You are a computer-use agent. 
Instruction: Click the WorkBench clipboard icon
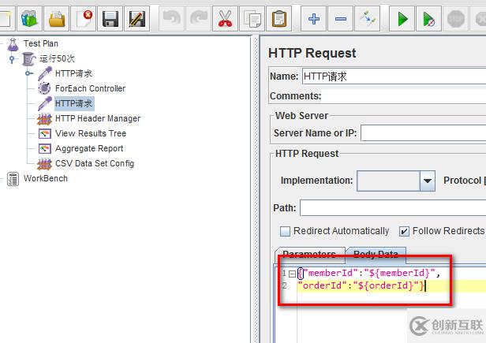(x=13, y=179)
